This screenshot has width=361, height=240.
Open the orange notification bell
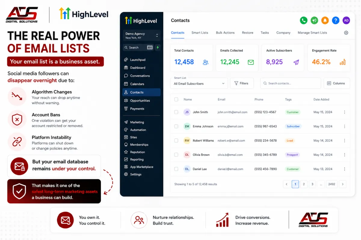click(x=325, y=20)
